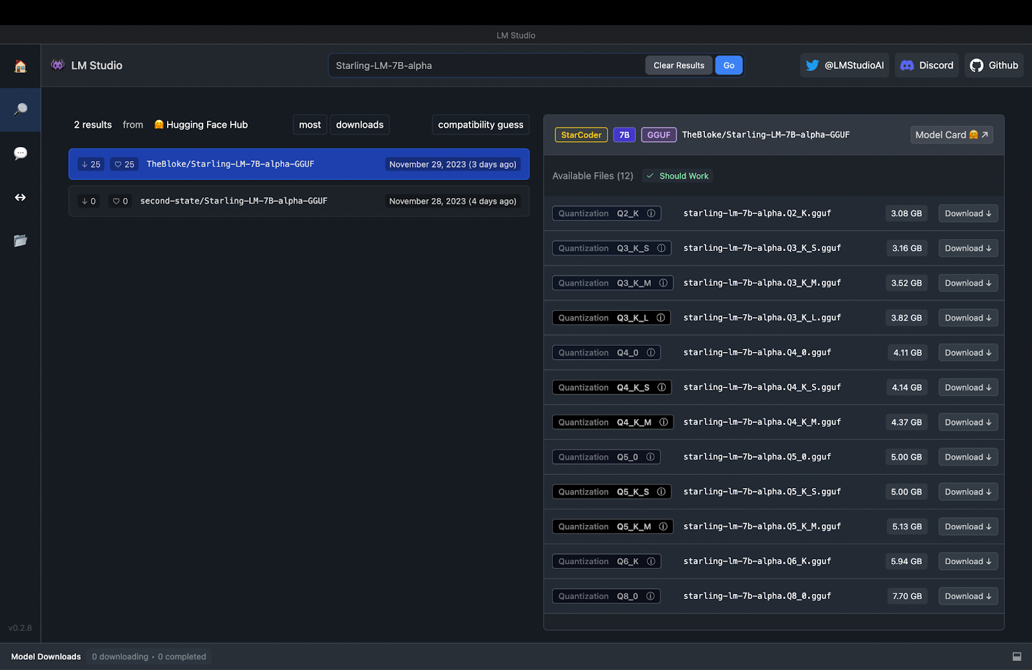Click the GGUF format badge
Screen dimensions: 1032x670
point(659,135)
